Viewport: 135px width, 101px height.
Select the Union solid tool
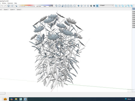click(x=123, y=6)
